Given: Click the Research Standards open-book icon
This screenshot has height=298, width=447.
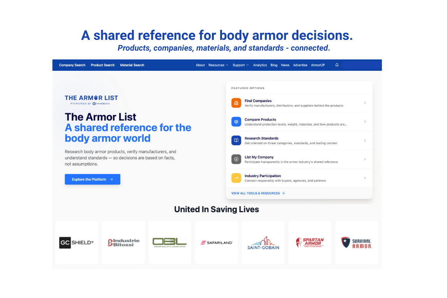Looking at the screenshot, I should coord(236,140).
